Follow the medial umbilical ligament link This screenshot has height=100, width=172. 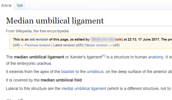pos(84,88)
